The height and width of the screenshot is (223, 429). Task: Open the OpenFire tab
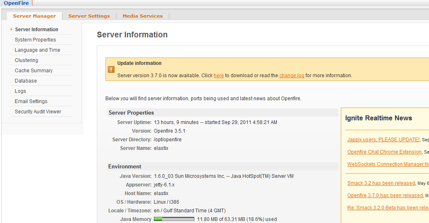tap(16, 3)
